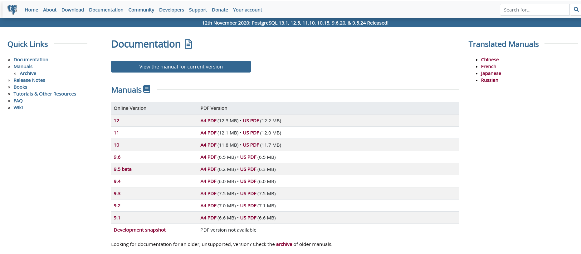The width and height of the screenshot is (581, 254).
Task: Select Donate in the top navigation
Action: point(220,10)
